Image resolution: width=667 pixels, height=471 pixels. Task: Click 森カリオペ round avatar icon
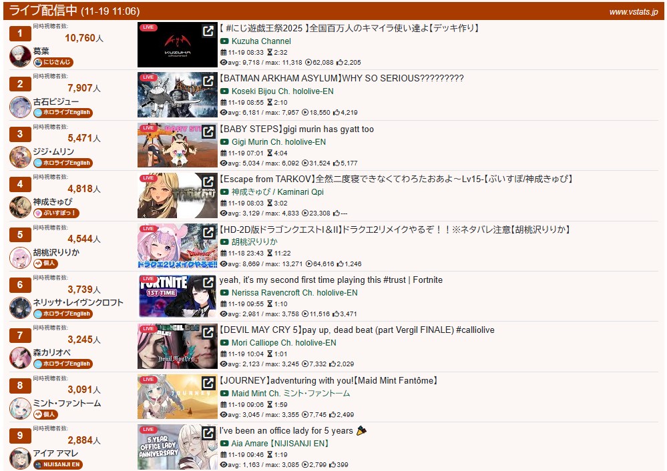coord(20,358)
